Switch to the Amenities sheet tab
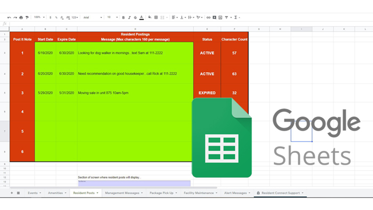Viewport: 373px width, 210px height. (x=55, y=193)
